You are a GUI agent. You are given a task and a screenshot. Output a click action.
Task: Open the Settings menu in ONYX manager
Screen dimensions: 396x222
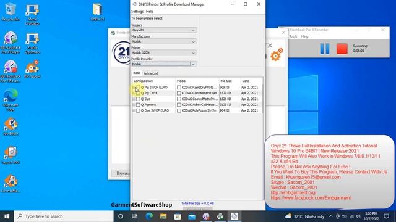click(137, 12)
